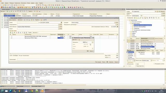Enable the Характеристика request checkbox

[x=136, y=66]
